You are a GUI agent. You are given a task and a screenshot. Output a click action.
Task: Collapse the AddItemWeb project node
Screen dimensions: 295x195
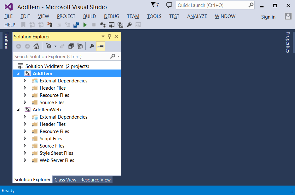pos(18,110)
